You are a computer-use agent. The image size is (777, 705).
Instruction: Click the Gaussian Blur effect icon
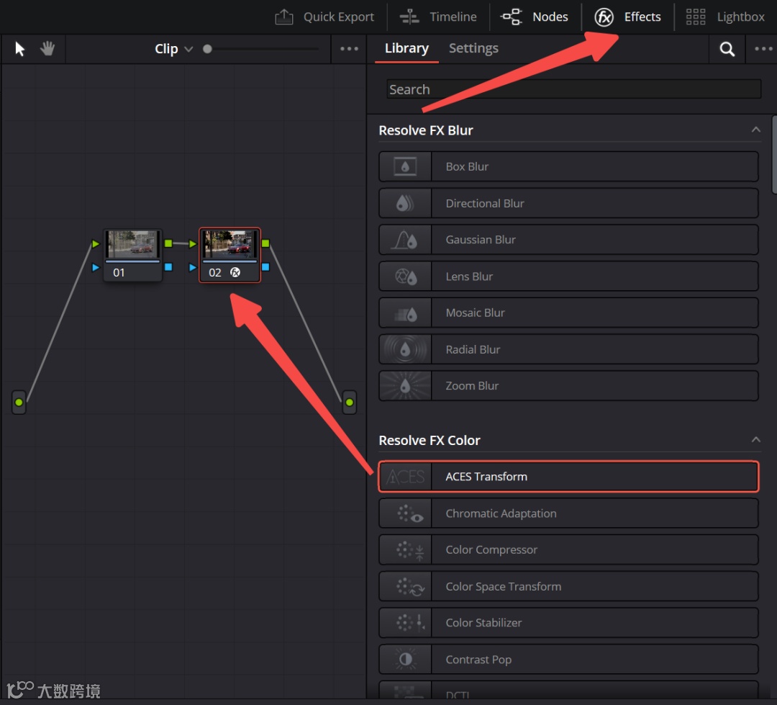tap(405, 240)
